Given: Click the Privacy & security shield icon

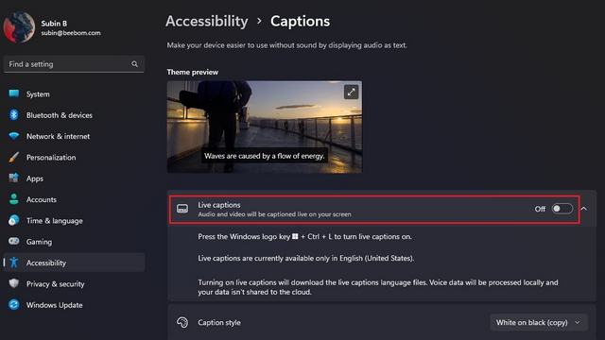Looking at the screenshot, I should click(14, 283).
